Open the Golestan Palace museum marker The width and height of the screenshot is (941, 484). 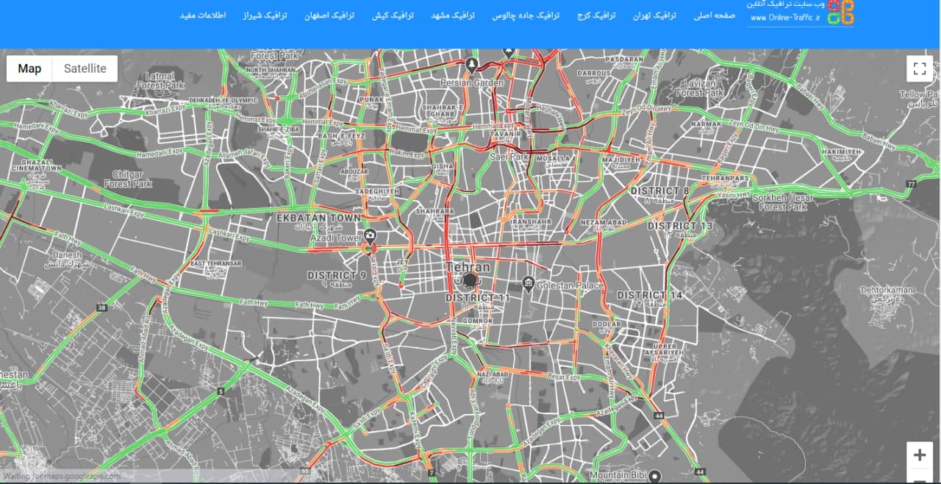[x=527, y=283]
